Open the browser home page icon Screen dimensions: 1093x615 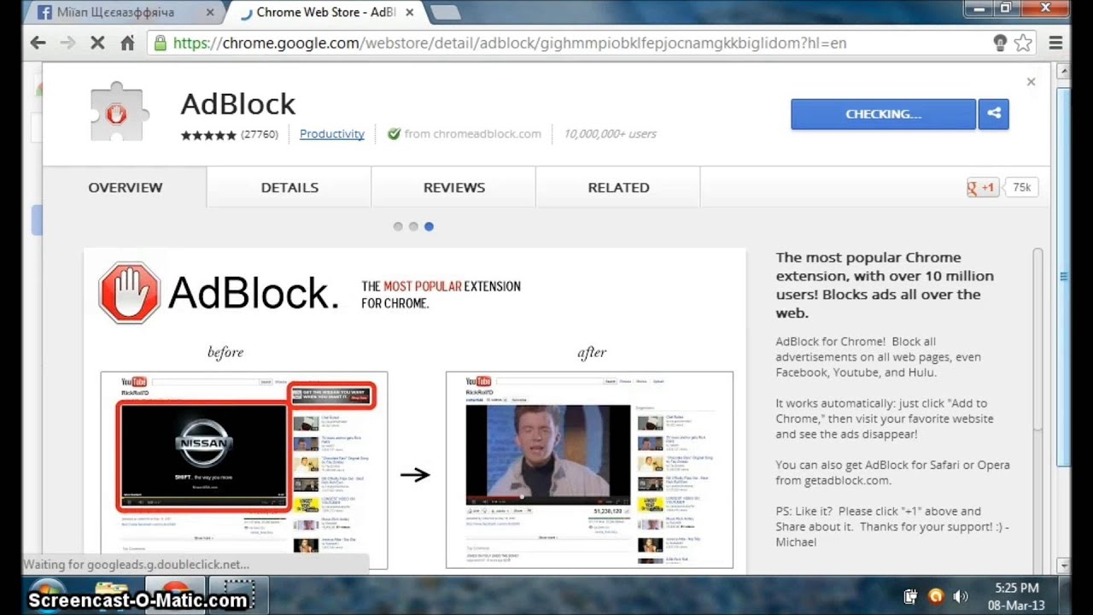tap(127, 43)
